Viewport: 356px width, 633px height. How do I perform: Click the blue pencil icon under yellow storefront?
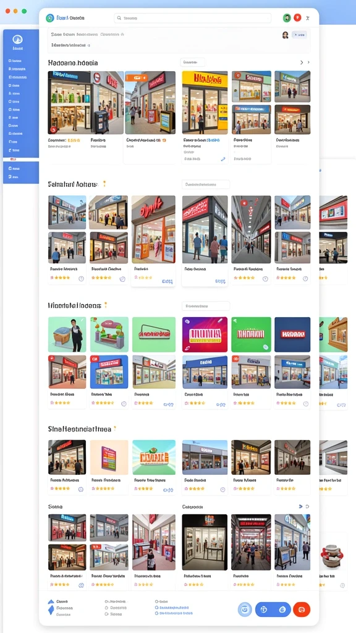point(222,159)
